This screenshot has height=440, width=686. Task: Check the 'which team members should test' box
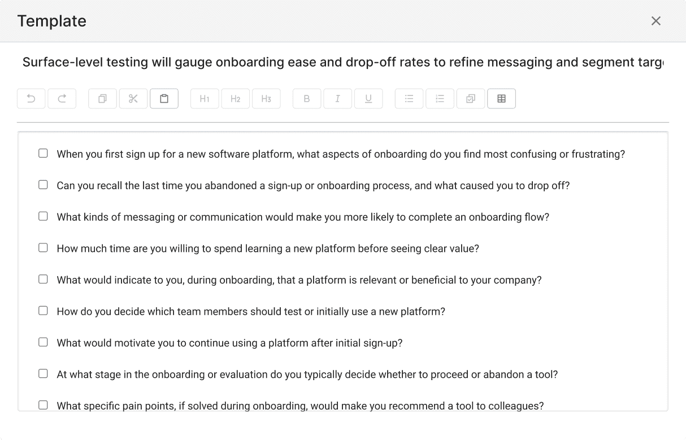(43, 311)
